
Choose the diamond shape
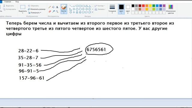tap(74, 9)
